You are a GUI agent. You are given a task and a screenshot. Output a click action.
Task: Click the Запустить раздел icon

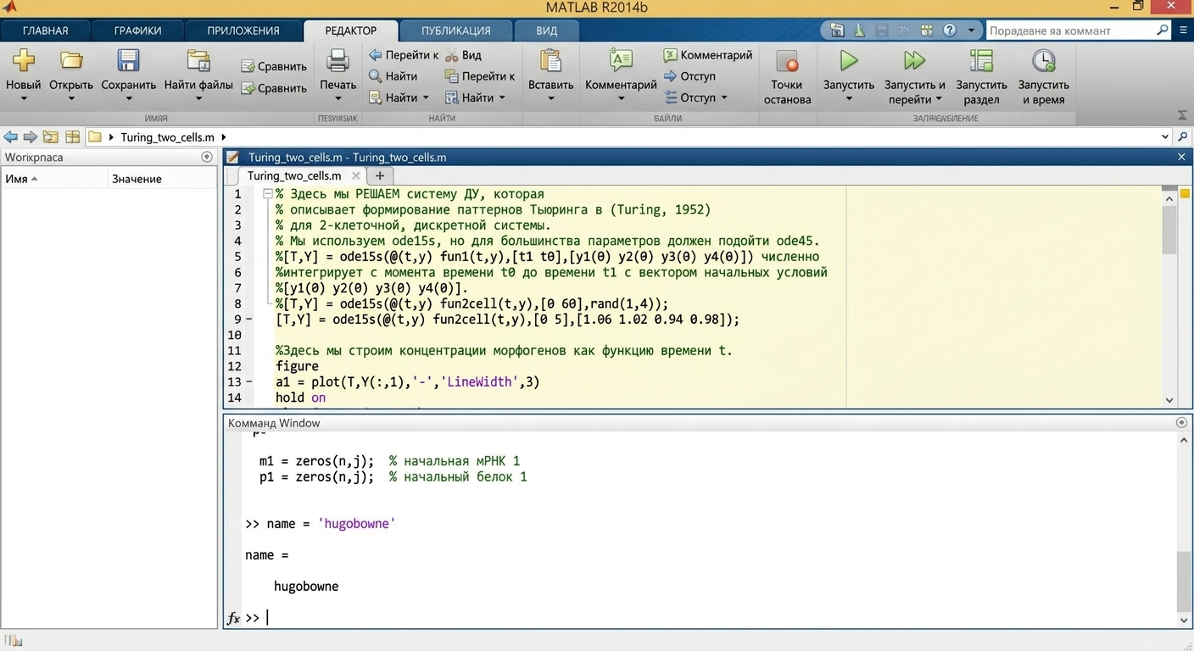tap(981, 61)
